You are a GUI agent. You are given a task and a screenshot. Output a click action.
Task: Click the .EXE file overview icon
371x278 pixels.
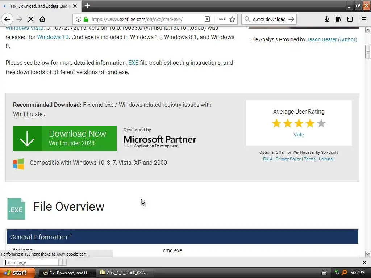pos(16,209)
